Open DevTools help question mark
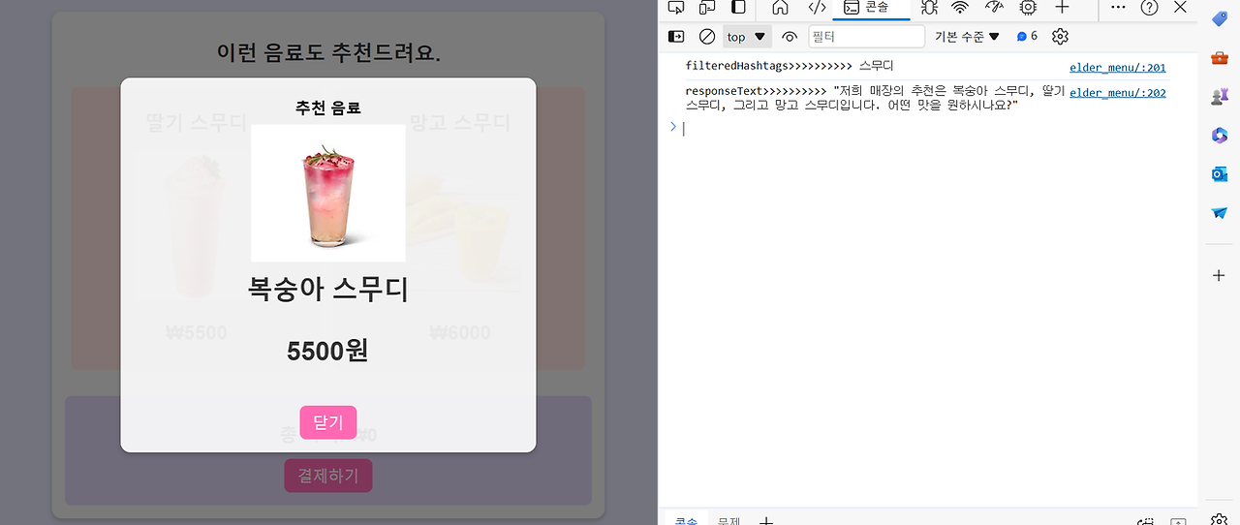Viewport: 1240px width, 525px height. point(1149,8)
